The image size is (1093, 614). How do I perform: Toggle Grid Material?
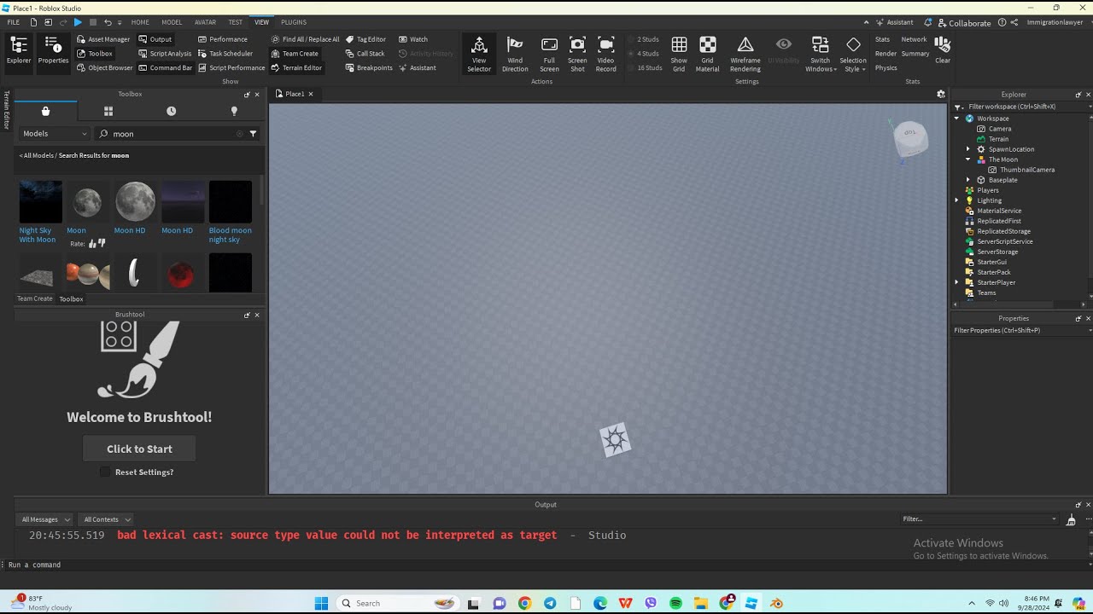coord(707,55)
